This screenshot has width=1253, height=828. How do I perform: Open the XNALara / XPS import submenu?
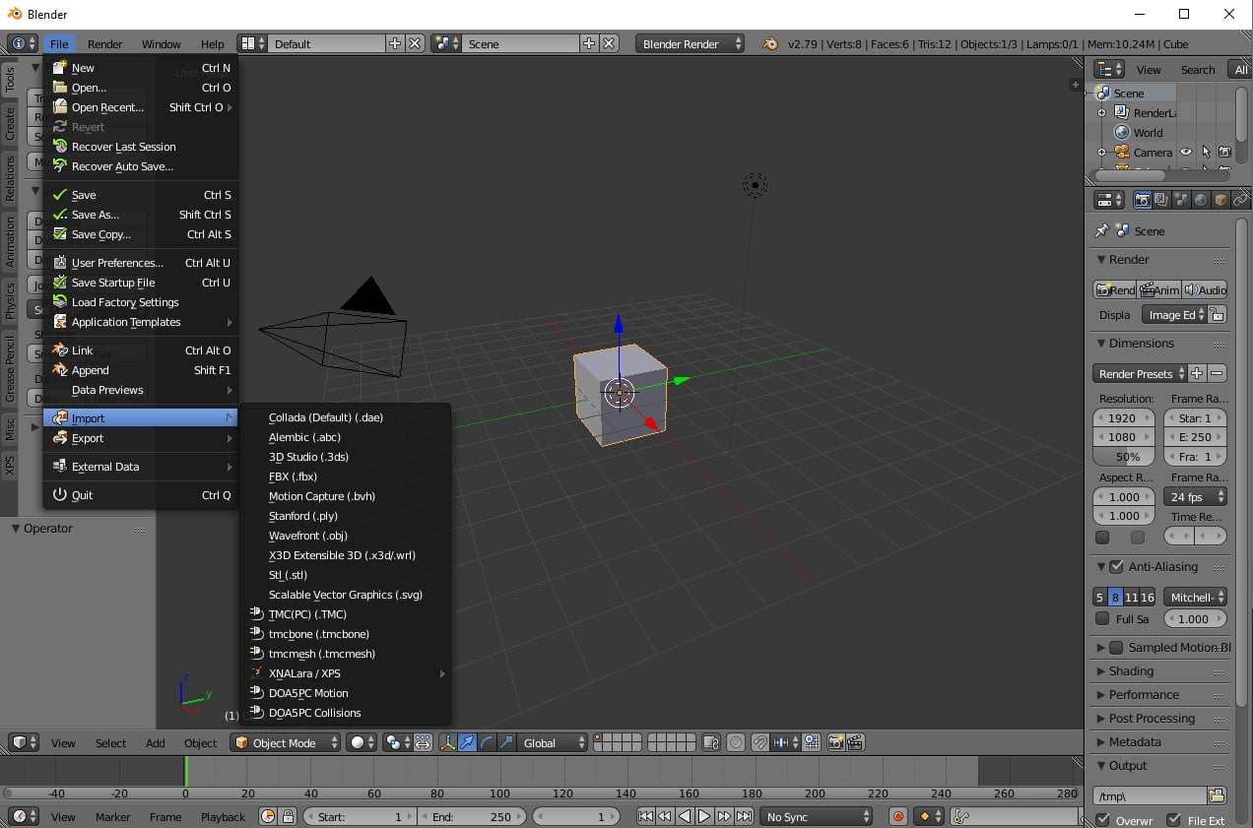click(x=345, y=673)
